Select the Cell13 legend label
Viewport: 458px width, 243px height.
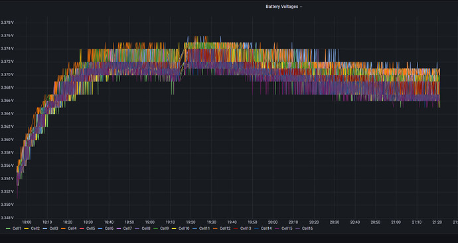[x=246, y=228]
